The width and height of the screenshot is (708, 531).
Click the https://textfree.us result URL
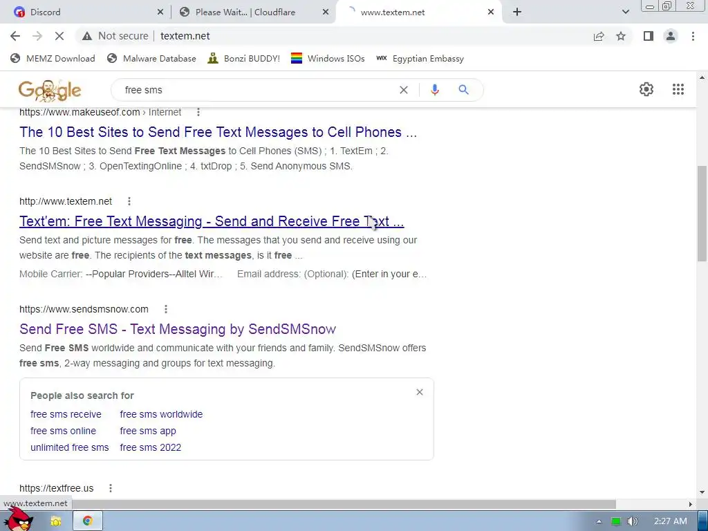pos(57,488)
